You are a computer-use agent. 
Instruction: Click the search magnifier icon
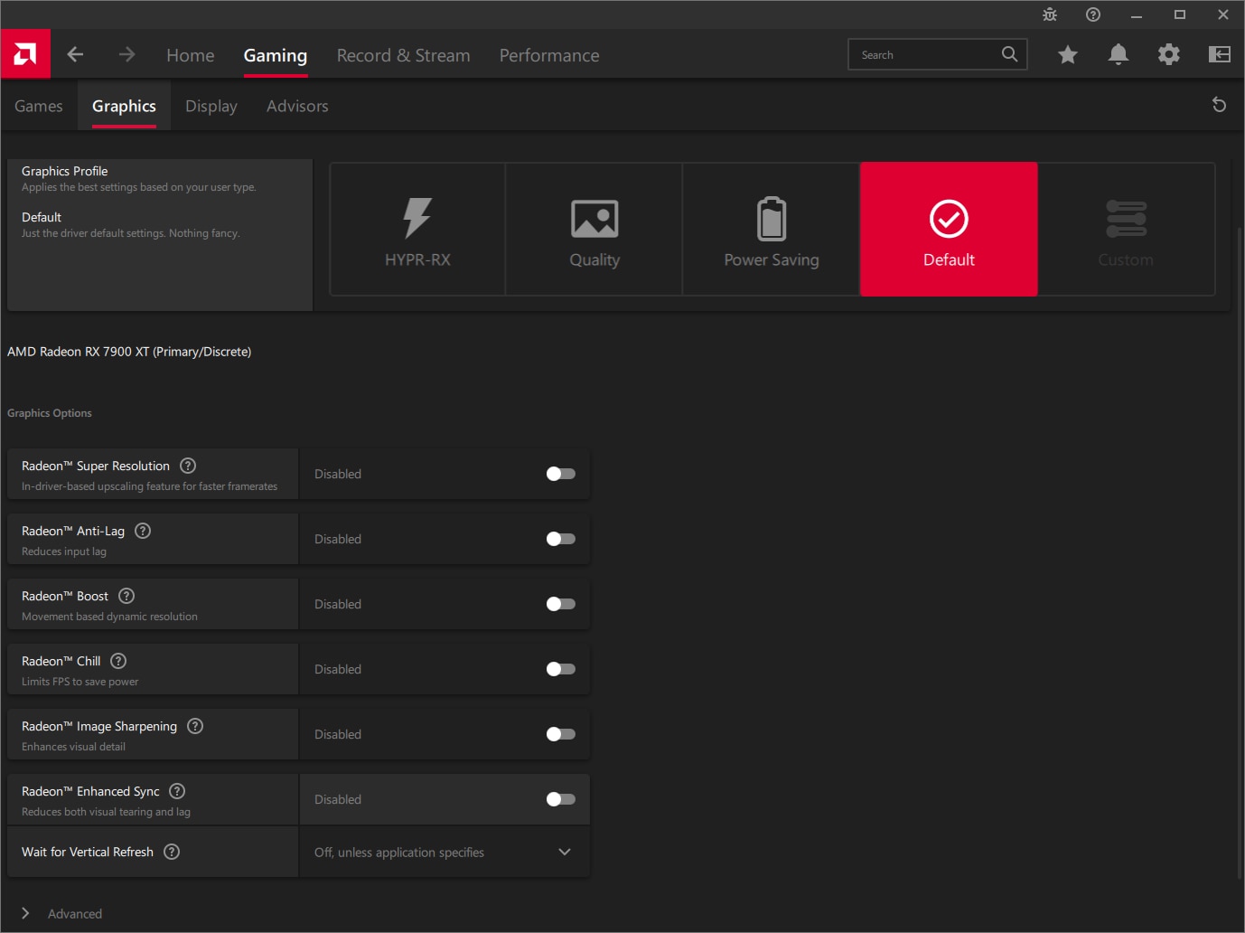tap(1009, 54)
